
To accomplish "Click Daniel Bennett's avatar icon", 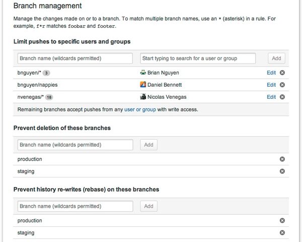I will click(143, 85).
